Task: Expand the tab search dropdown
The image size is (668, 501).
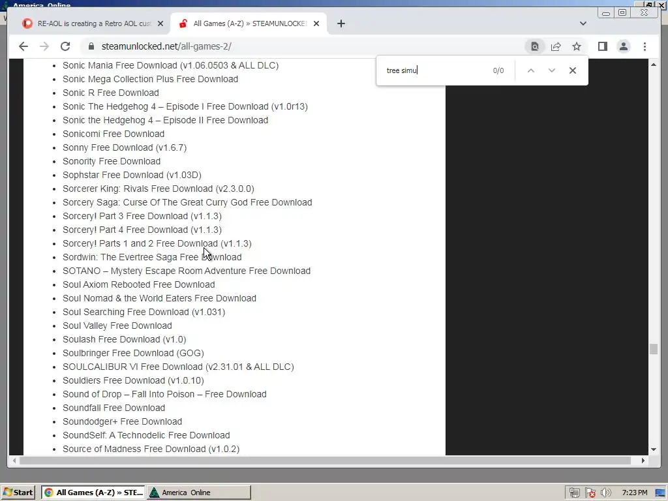Action: coord(583,23)
